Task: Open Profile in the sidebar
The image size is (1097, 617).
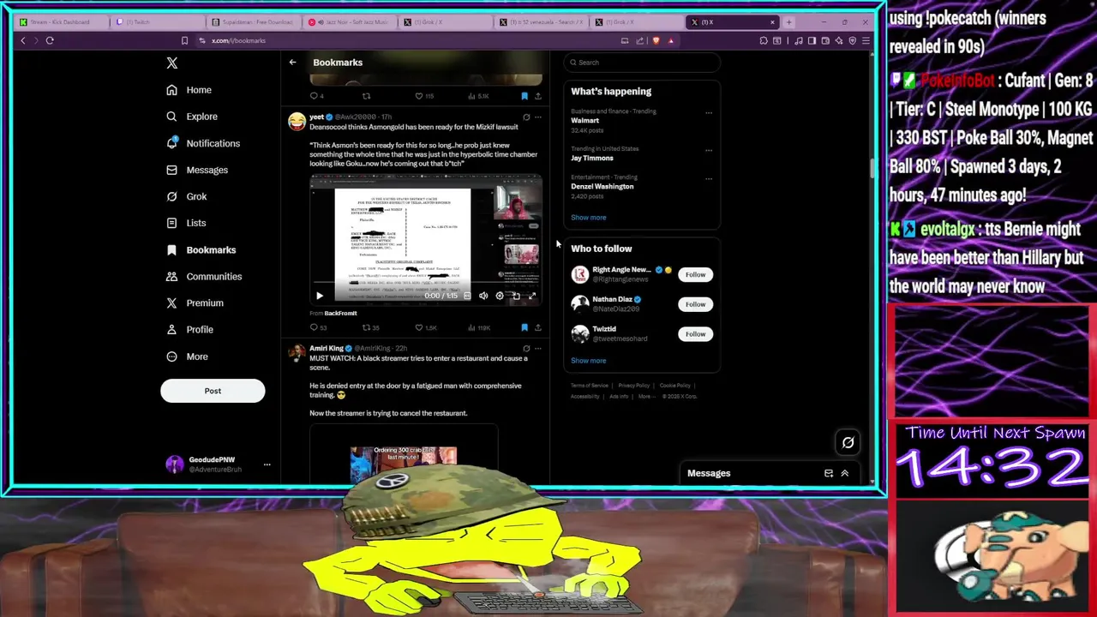Action: 189,329
